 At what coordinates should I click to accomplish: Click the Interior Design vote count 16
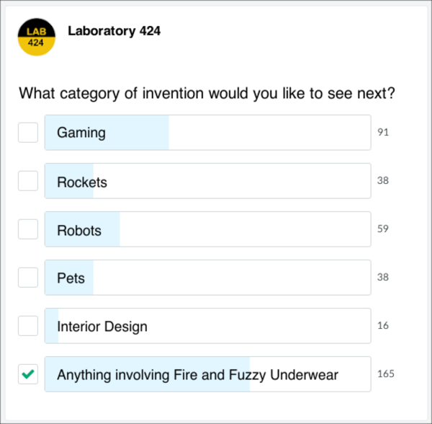[x=383, y=326]
